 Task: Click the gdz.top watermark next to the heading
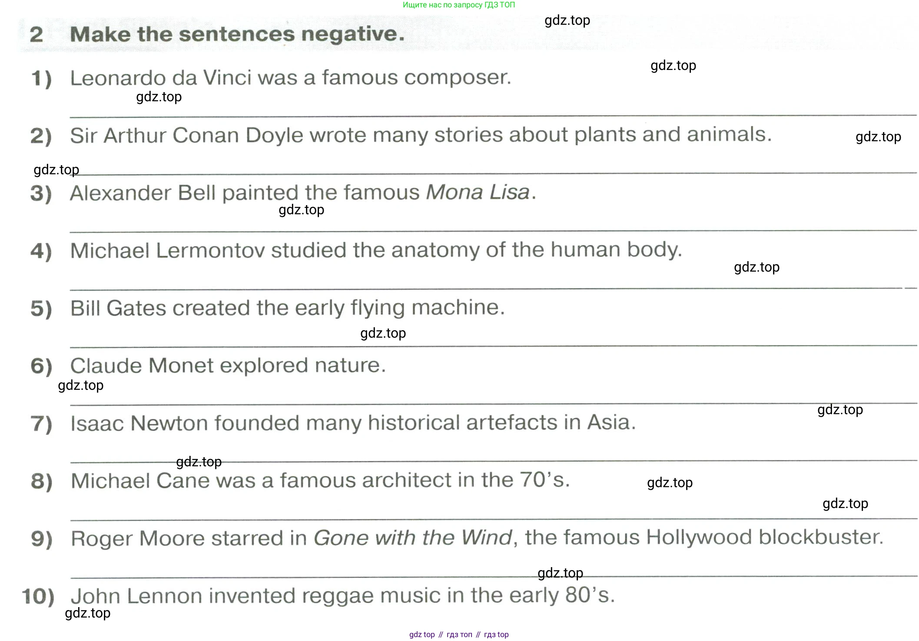[567, 20]
